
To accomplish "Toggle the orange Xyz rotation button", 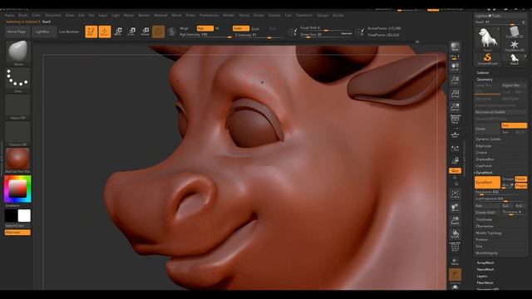I will (x=455, y=170).
